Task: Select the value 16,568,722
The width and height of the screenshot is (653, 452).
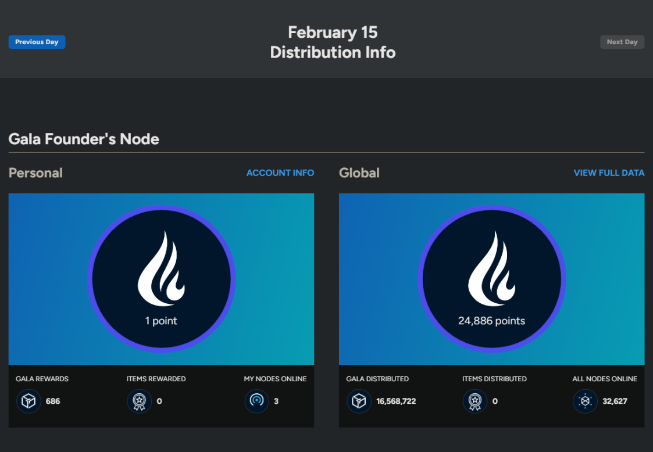Action: (x=396, y=401)
